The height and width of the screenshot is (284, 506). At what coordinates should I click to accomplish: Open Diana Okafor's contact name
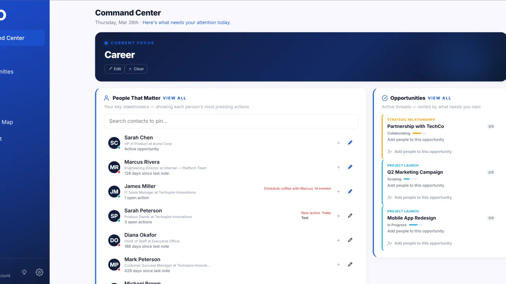click(140, 235)
